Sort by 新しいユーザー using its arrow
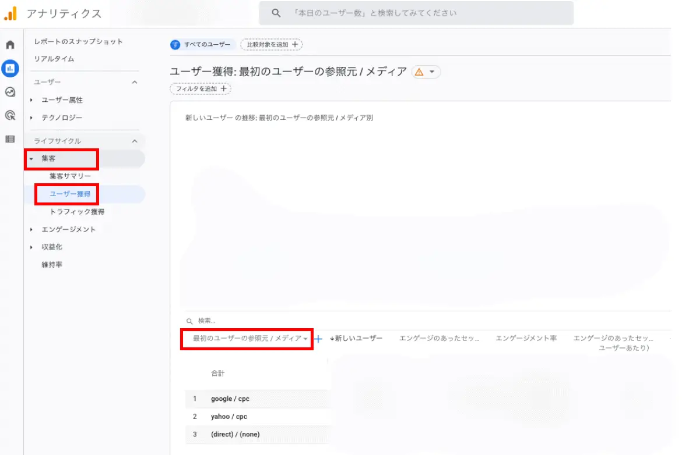 (332, 339)
